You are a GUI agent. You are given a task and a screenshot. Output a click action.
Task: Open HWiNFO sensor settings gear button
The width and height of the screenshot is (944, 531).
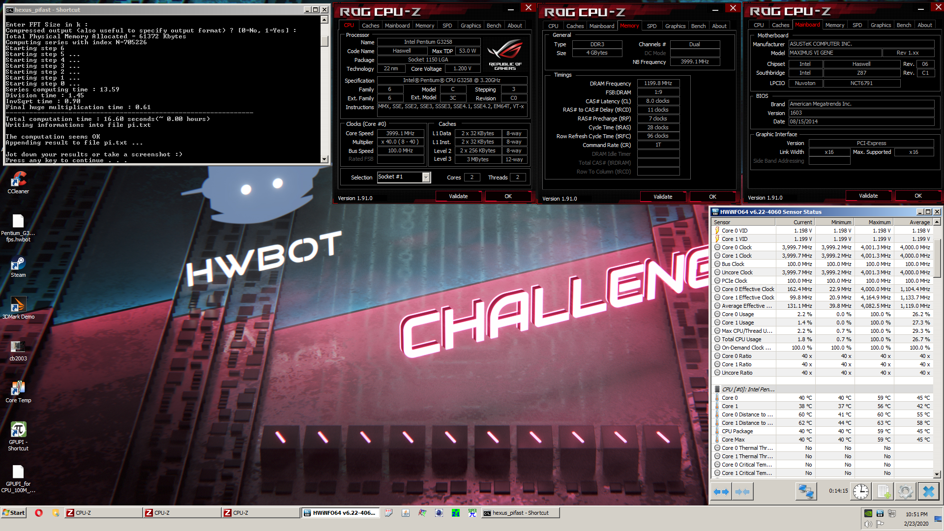point(905,492)
